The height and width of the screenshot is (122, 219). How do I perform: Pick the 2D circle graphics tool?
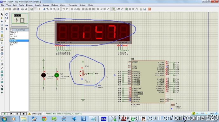pyautogui.click(x=2, y=75)
